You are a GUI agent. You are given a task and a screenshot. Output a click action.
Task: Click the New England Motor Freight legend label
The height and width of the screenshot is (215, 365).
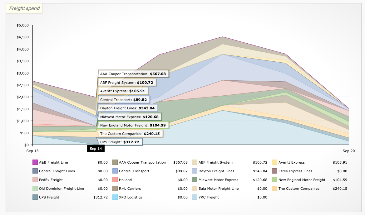302,180
